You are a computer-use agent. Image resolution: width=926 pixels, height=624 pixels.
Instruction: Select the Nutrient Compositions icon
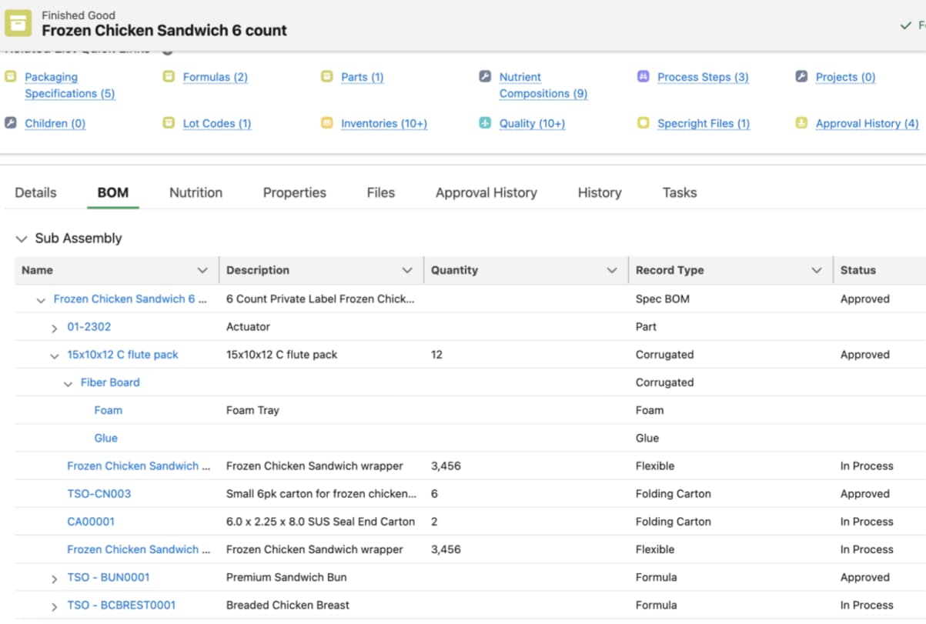pyautogui.click(x=486, y=77)
